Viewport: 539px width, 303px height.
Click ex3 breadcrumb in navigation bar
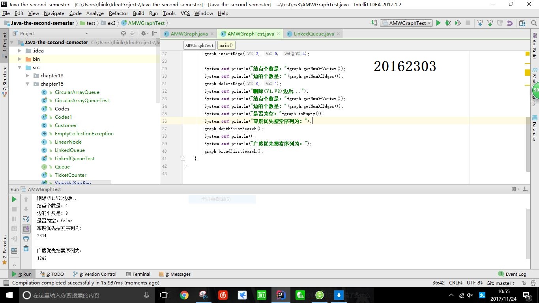click(x=109, y=23)
